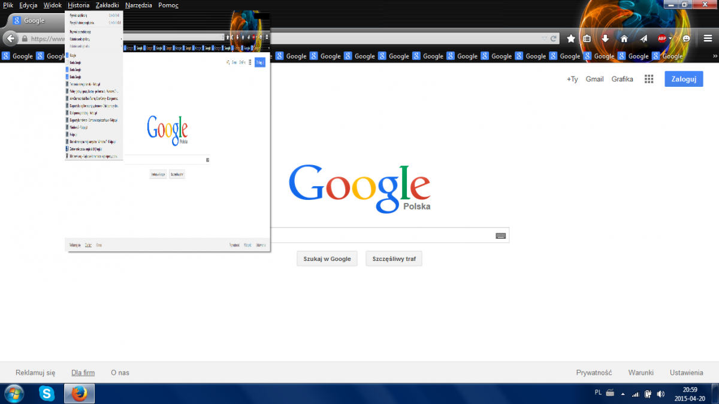Screen dimensions: 719x404
Task: Open the Google apps grid icon
Action: (648, 79)
